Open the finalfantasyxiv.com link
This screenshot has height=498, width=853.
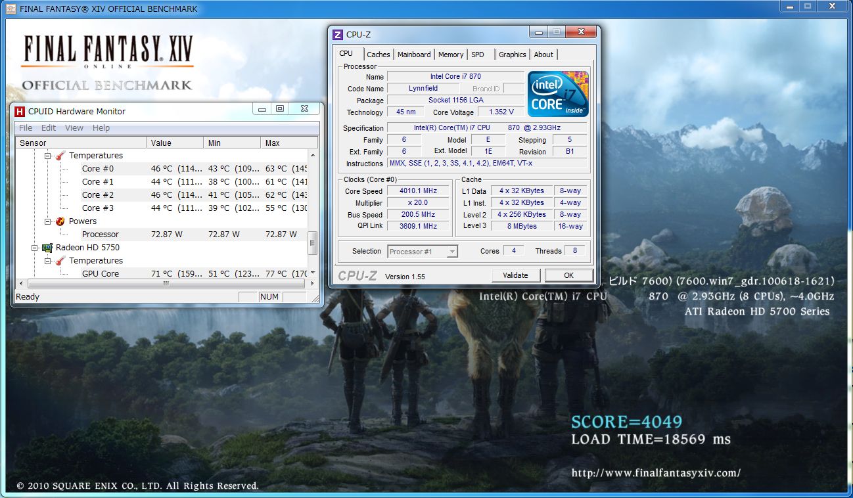656,472
